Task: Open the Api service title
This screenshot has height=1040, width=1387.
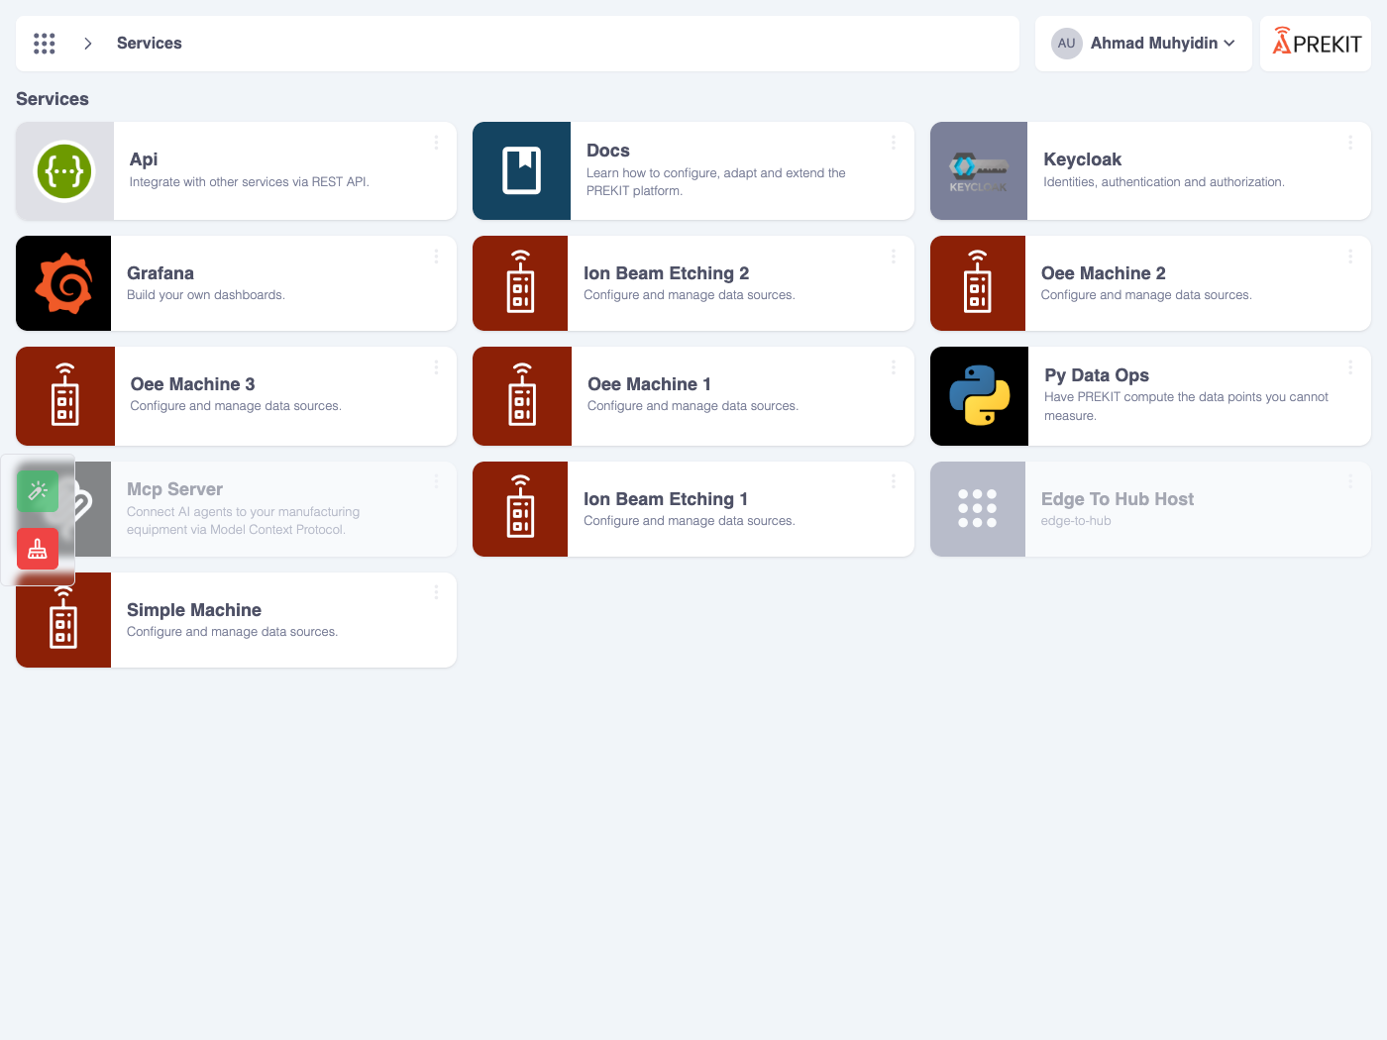Action: click(144, 159)
